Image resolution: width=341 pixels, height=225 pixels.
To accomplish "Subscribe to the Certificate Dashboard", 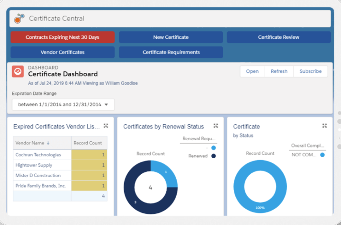I will [x=311, y=71].
